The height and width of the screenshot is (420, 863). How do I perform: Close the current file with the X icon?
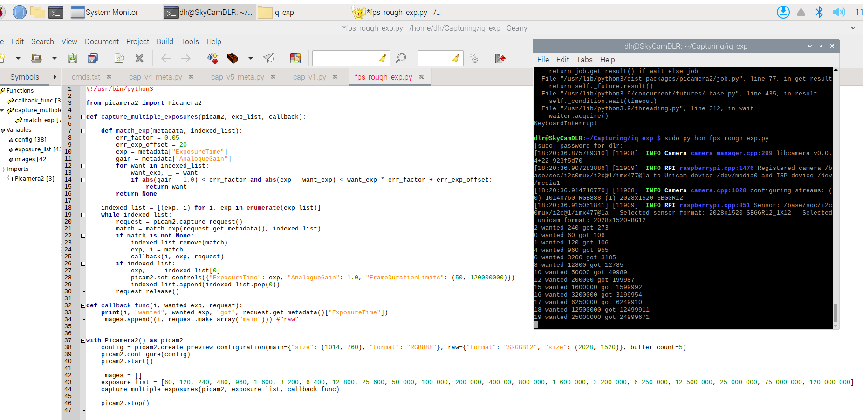click(x=140, y=58)
